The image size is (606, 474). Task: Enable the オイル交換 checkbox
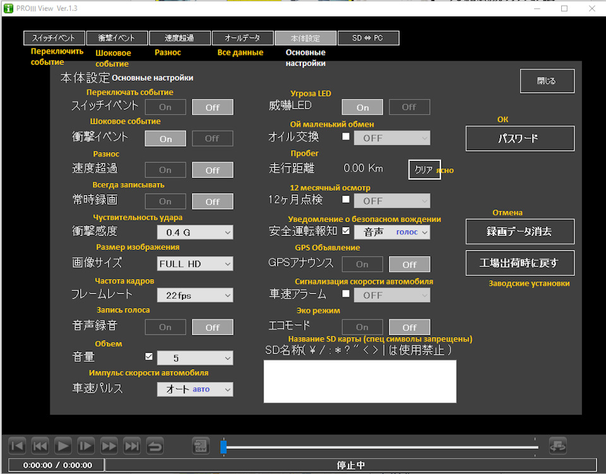coord(346,136)
